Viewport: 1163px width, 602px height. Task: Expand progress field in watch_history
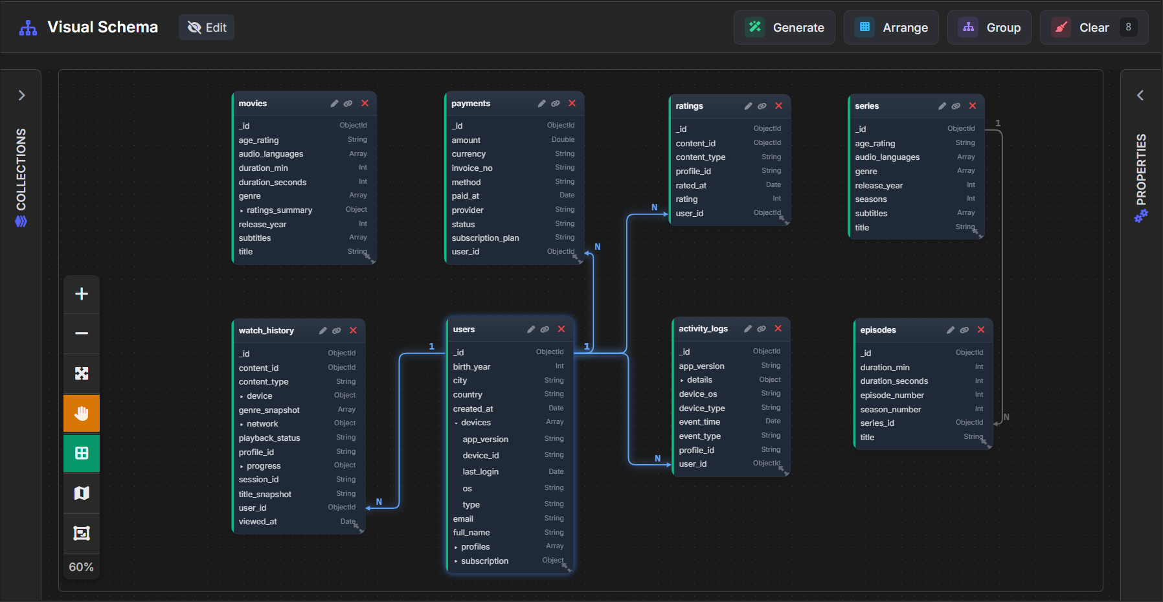point(242,466)
